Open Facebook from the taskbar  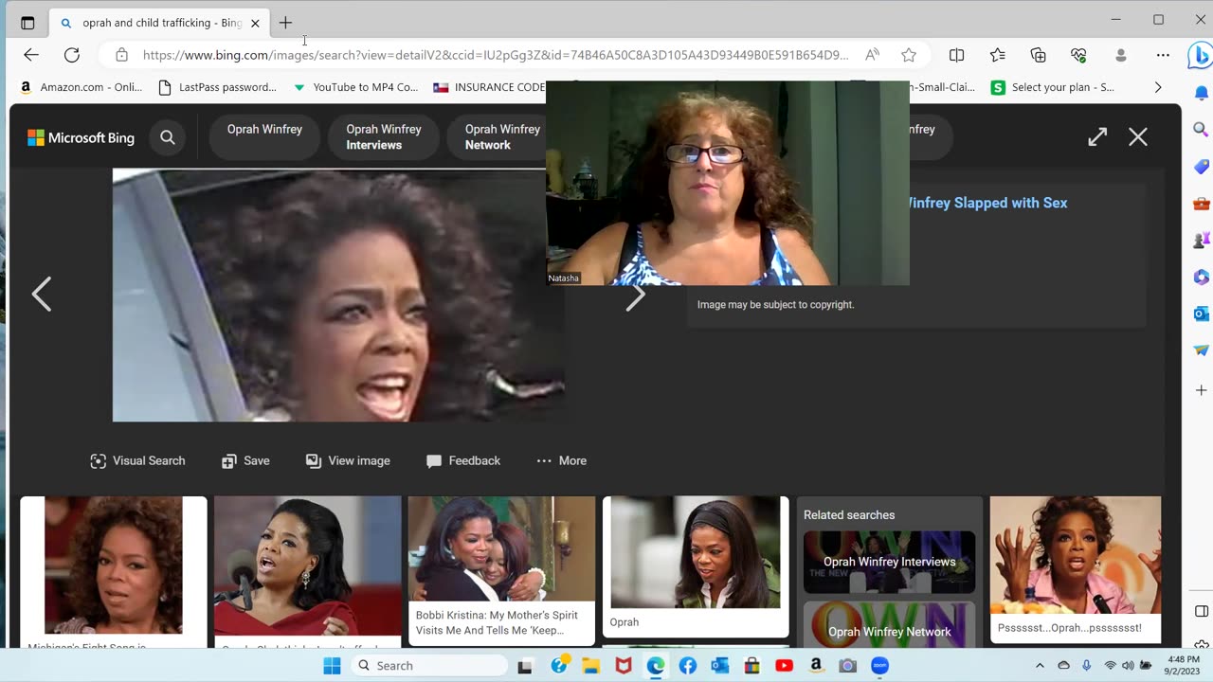[x=687, y=666]
